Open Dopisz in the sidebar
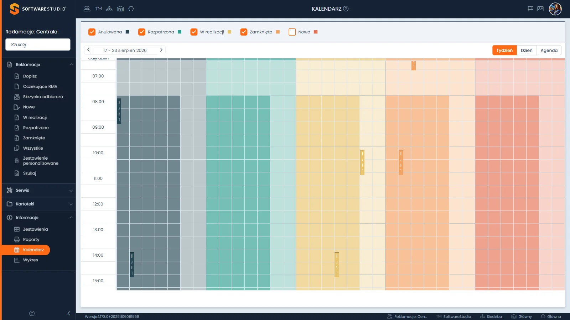Screen dimensions: 570x320 30,76
